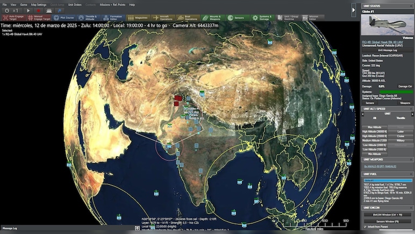Viewport: 415px width, 234px height.
Task: Select Low Altitude (2000 ft)
Action: click(375, 145)
